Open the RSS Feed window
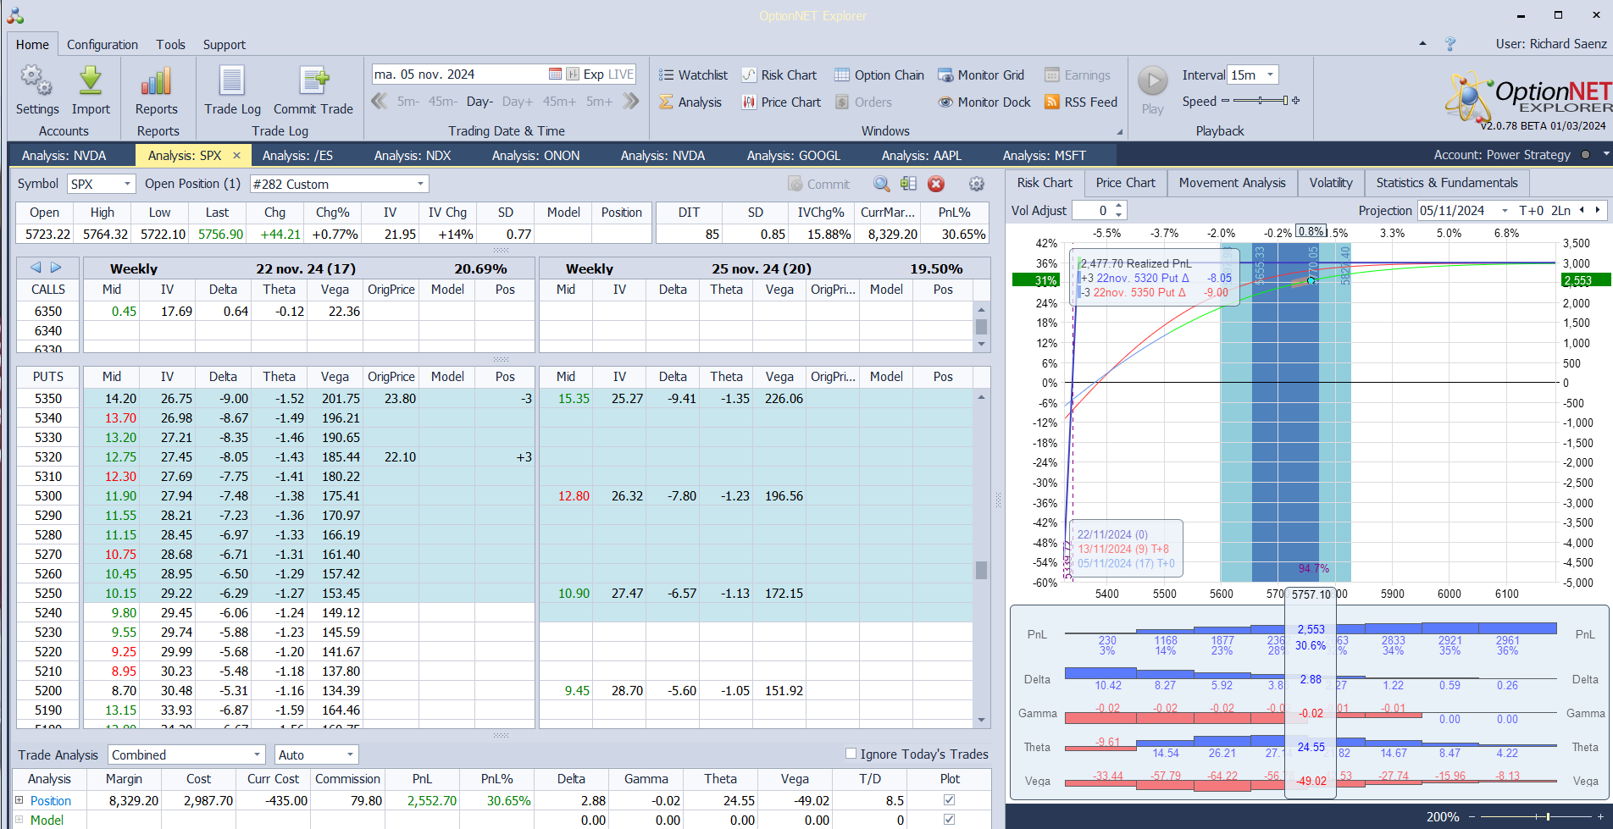Viewport: 1613px width, 829px height. [x=1081, y=102]
